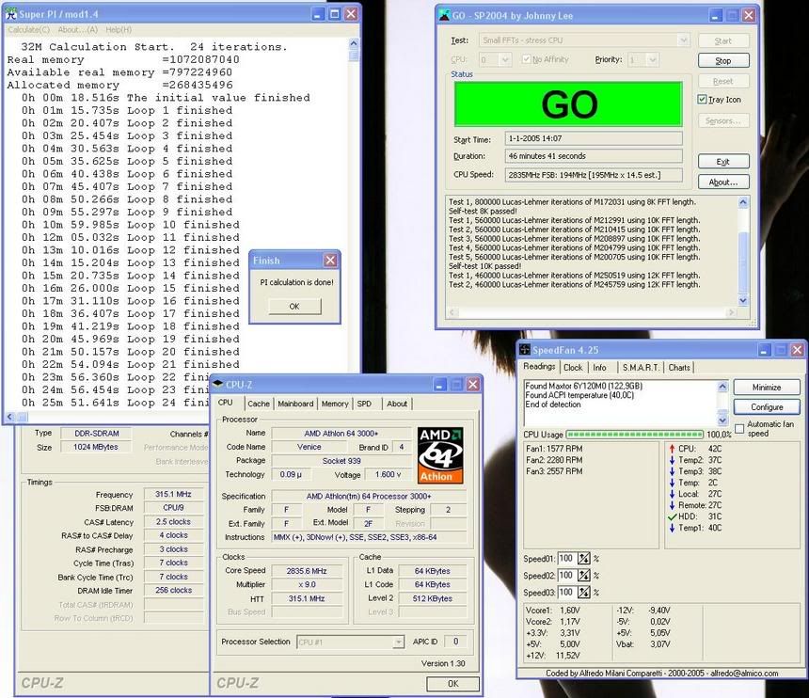Viewport: 809px width, 698px height.
Task: Click the Super PI title bar icon
Action: (11, 13)
